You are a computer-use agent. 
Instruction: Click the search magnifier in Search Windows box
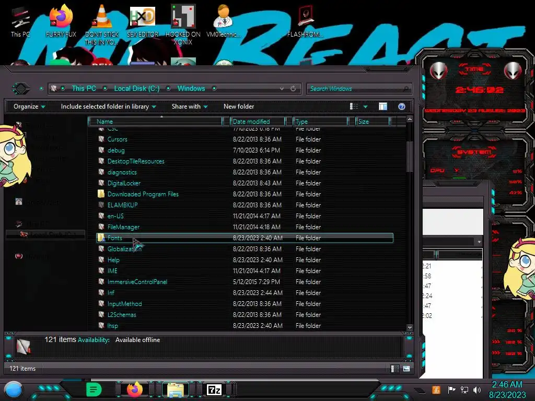tap(405, 89)
